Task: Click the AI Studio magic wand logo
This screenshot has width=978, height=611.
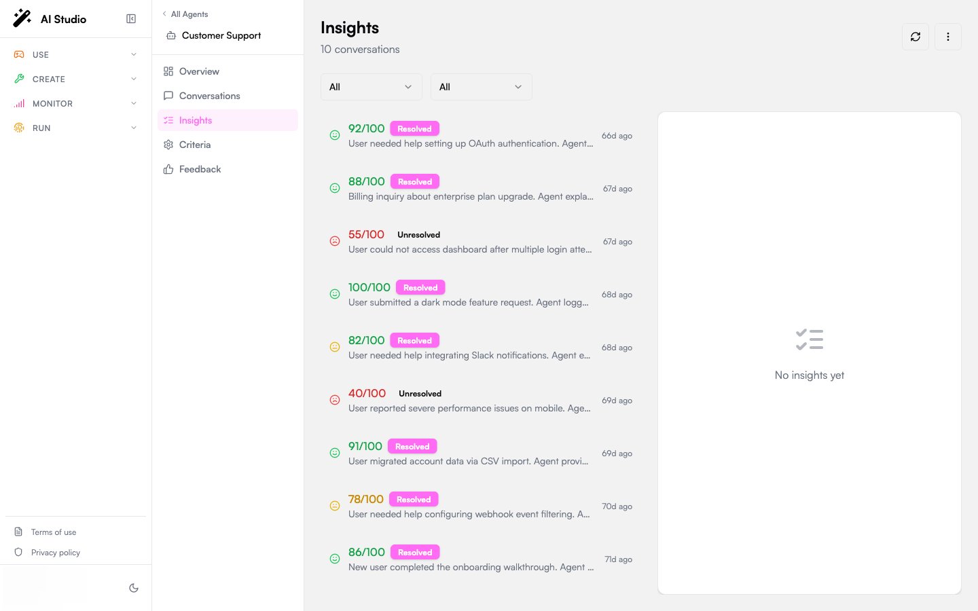Action: [x=22, y=18]
